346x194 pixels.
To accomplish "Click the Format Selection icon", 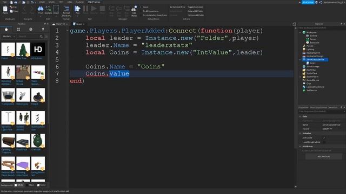I will [x=66, y=9].
